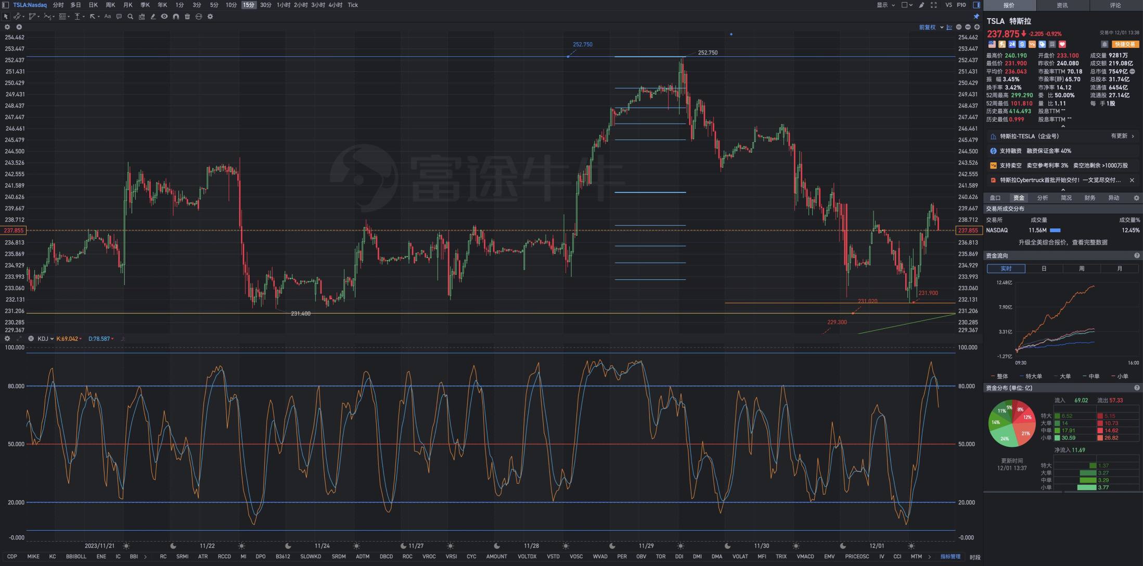Click the pencil brush drawing icon
This screenshot has height=566, width=1143.
coord(153,17)
